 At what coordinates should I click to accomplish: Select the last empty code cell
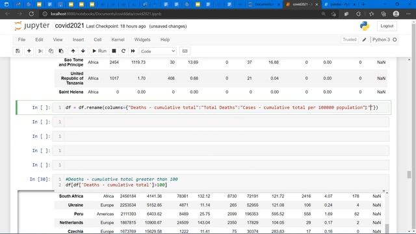click(221, 164)
